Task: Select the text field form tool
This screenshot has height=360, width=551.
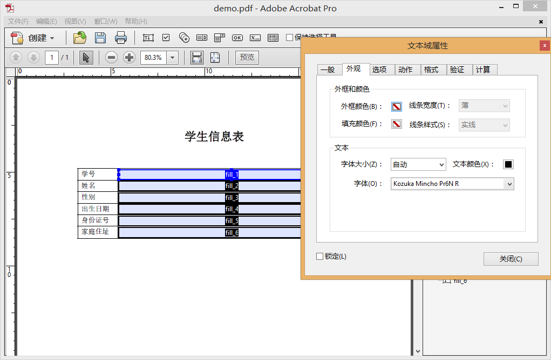Action: pyautogui.click(x=148, y=38)
